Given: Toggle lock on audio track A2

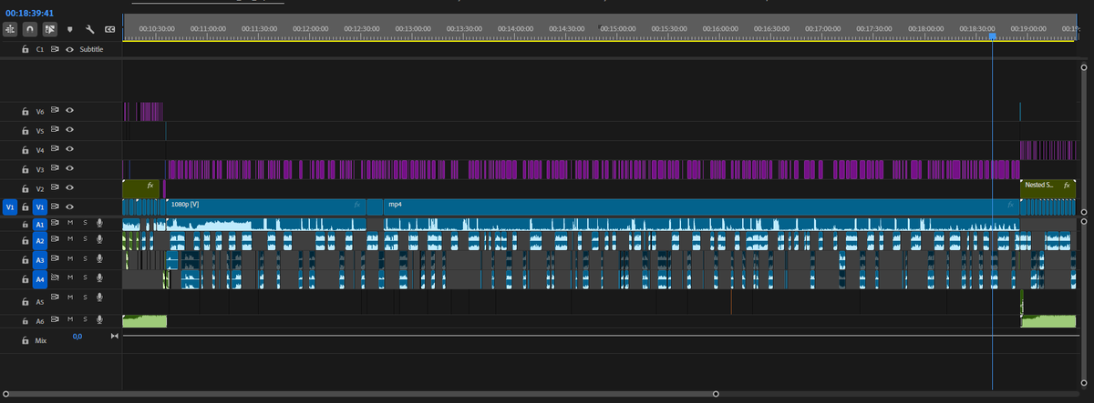Looking at the screenshot, I should pos(26,240).
